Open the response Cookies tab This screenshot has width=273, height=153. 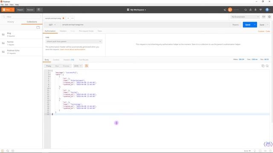pos(56,59)
